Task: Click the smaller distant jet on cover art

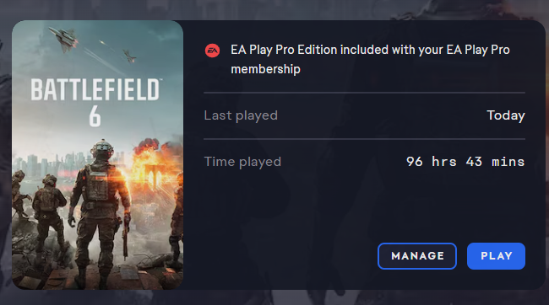Action: [x=129, y=56]
